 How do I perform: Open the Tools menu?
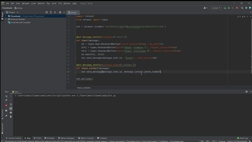click(x=54, y=4)
